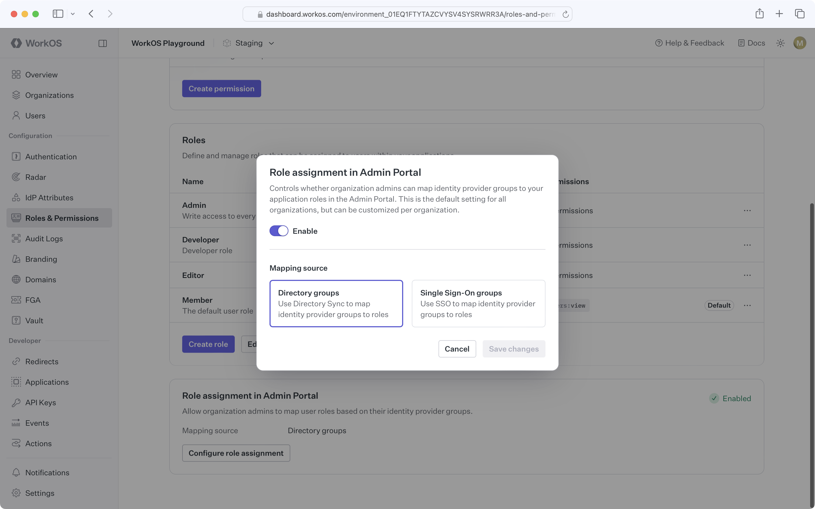Select the Authentication icon in sidebar
This screenshot has height=509, width=815.
tap(16, 156)
